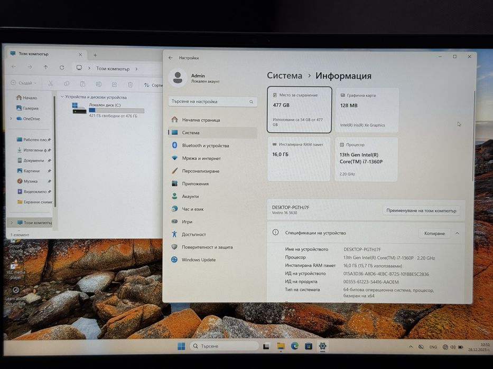Open Изтегляния quick access folder
This screenshot has height=369, width=493.
click(x=34, y=150)
